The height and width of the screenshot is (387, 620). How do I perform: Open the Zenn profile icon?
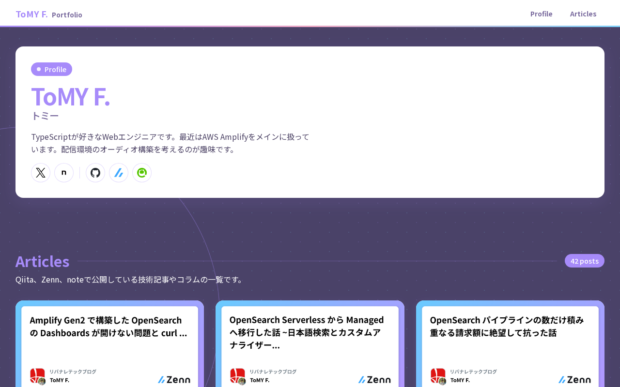119,173
